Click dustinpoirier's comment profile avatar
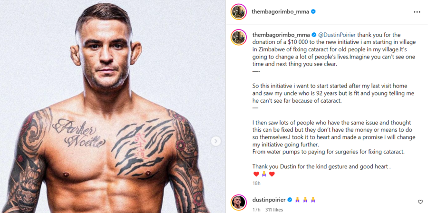 (239, 203)
